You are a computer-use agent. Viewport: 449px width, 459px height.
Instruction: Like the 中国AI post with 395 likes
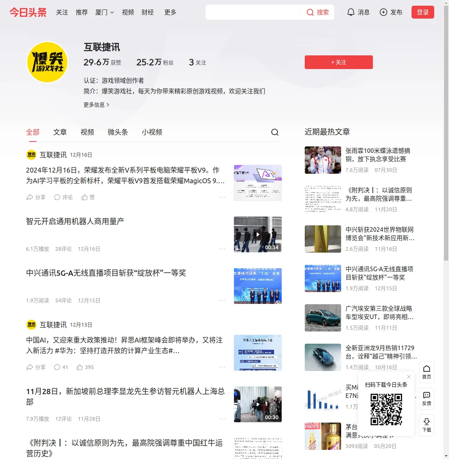(x=85, y=367)
